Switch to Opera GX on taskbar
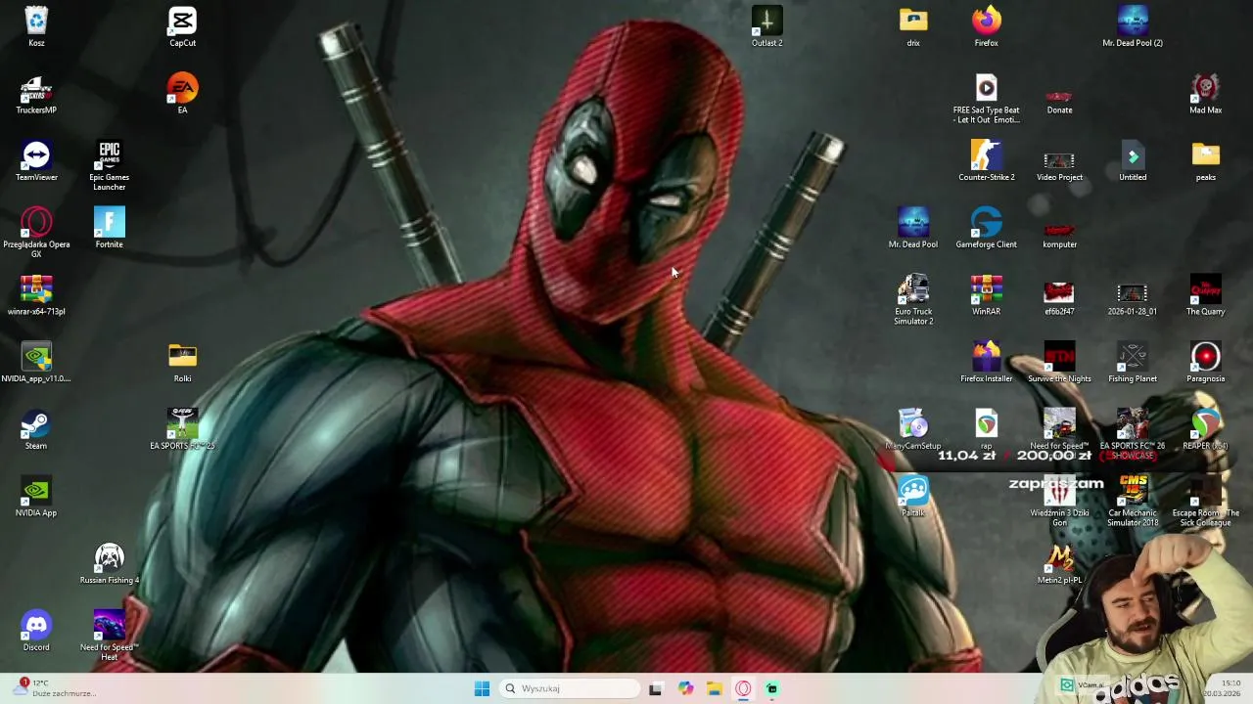The height and width of the screenshot is (704, 1253). 743,688
